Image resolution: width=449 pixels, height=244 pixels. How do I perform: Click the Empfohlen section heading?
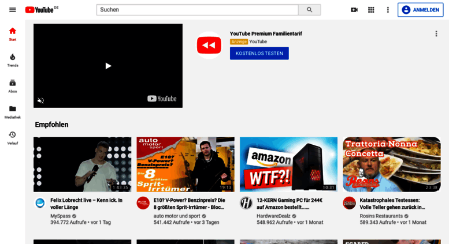point(51,125)
